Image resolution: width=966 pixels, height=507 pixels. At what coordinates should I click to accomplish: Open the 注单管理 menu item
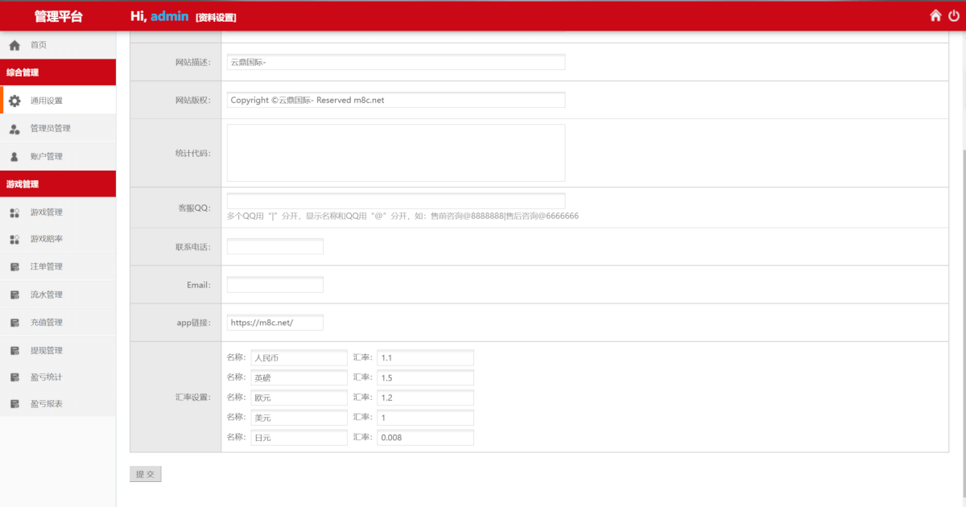(47, 266)
